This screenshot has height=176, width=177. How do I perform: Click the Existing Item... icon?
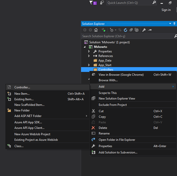click(x=9, y=99)
